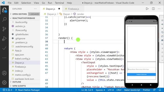Open the Run menu

(50, 3)
